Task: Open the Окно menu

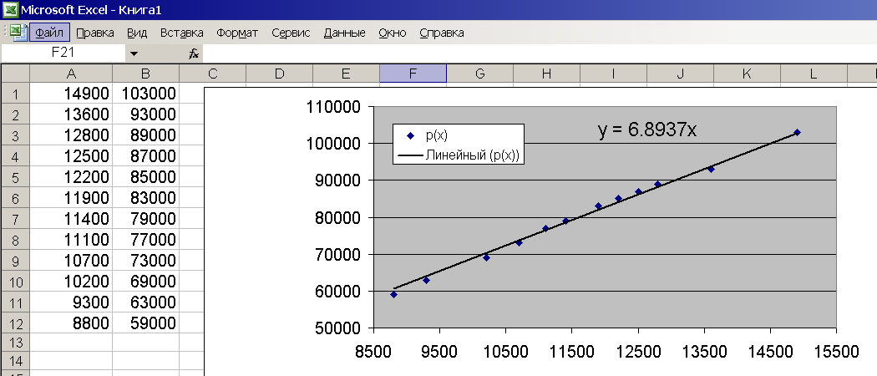Action: pos(392,33)
